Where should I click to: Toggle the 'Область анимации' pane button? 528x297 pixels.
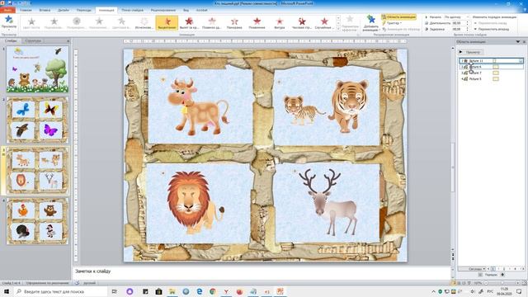398,16
